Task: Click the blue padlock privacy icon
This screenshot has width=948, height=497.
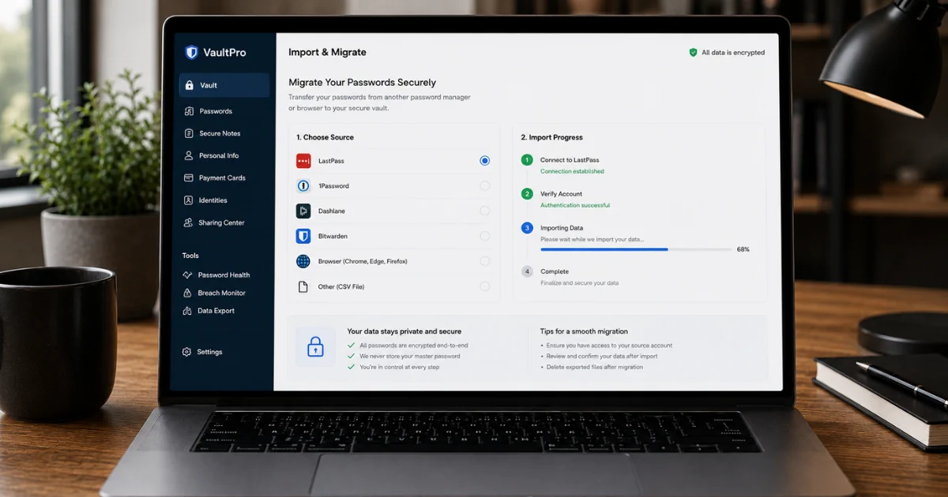Action: [315, 347]
